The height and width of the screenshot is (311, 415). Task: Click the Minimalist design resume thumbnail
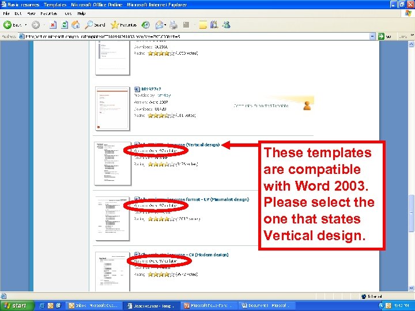(112, 218)
